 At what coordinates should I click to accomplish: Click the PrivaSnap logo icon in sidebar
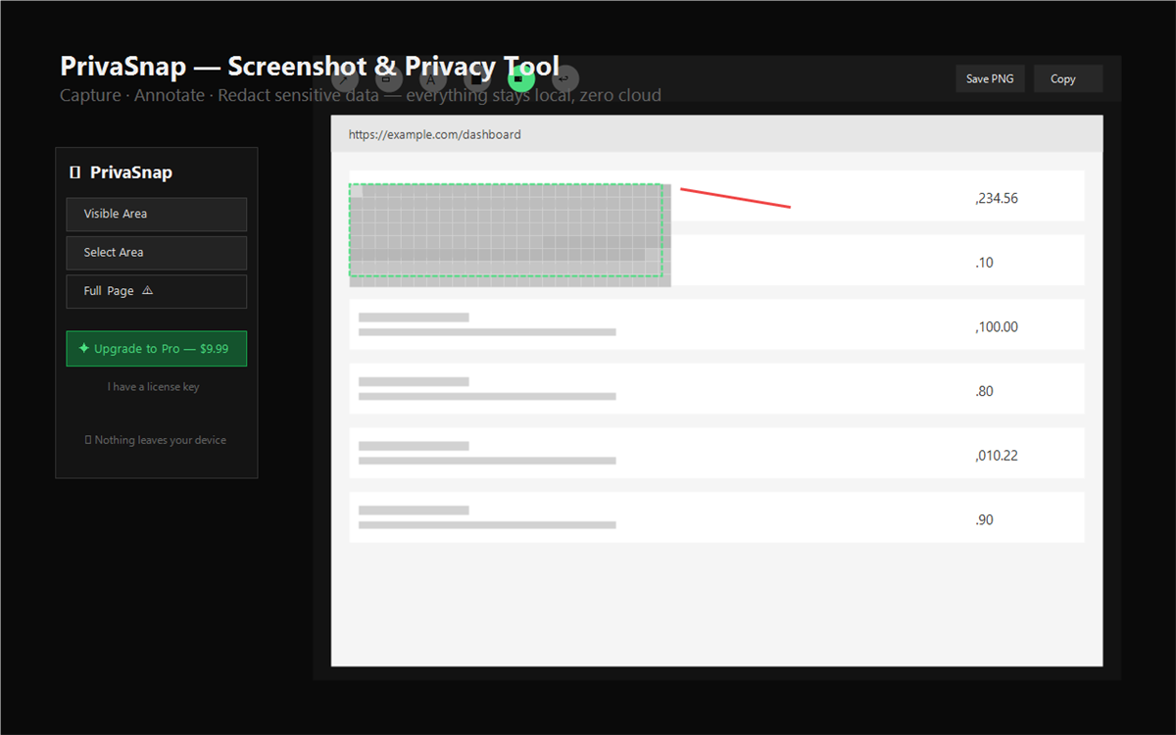[x=74, y=172]
